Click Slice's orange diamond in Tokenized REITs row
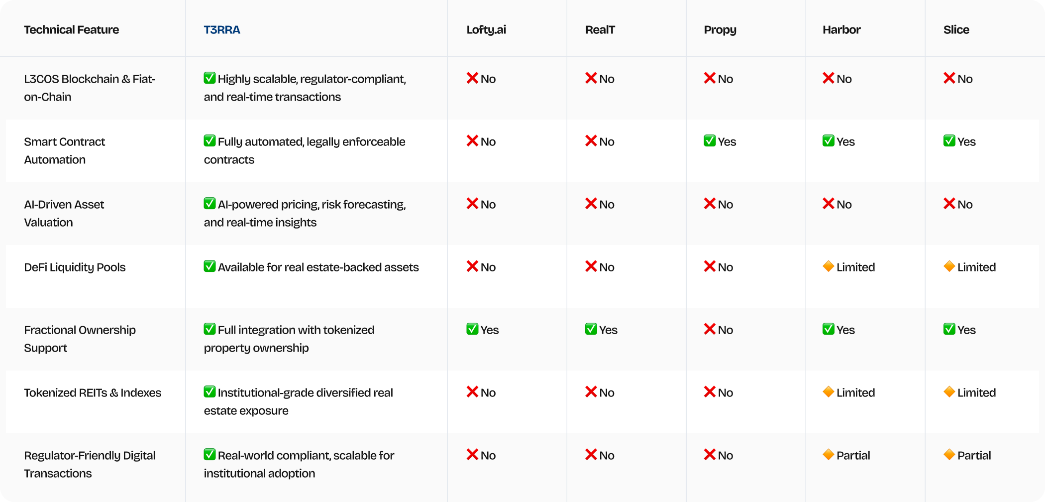This screenshot has height=502, width=1045. pyautogui.click(x=949, y=392)
